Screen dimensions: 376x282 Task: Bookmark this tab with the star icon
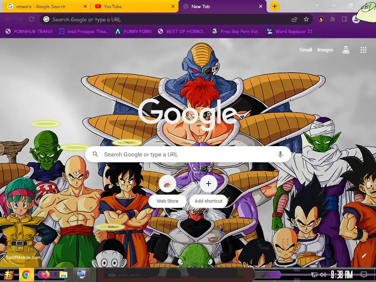pos(306,19)
